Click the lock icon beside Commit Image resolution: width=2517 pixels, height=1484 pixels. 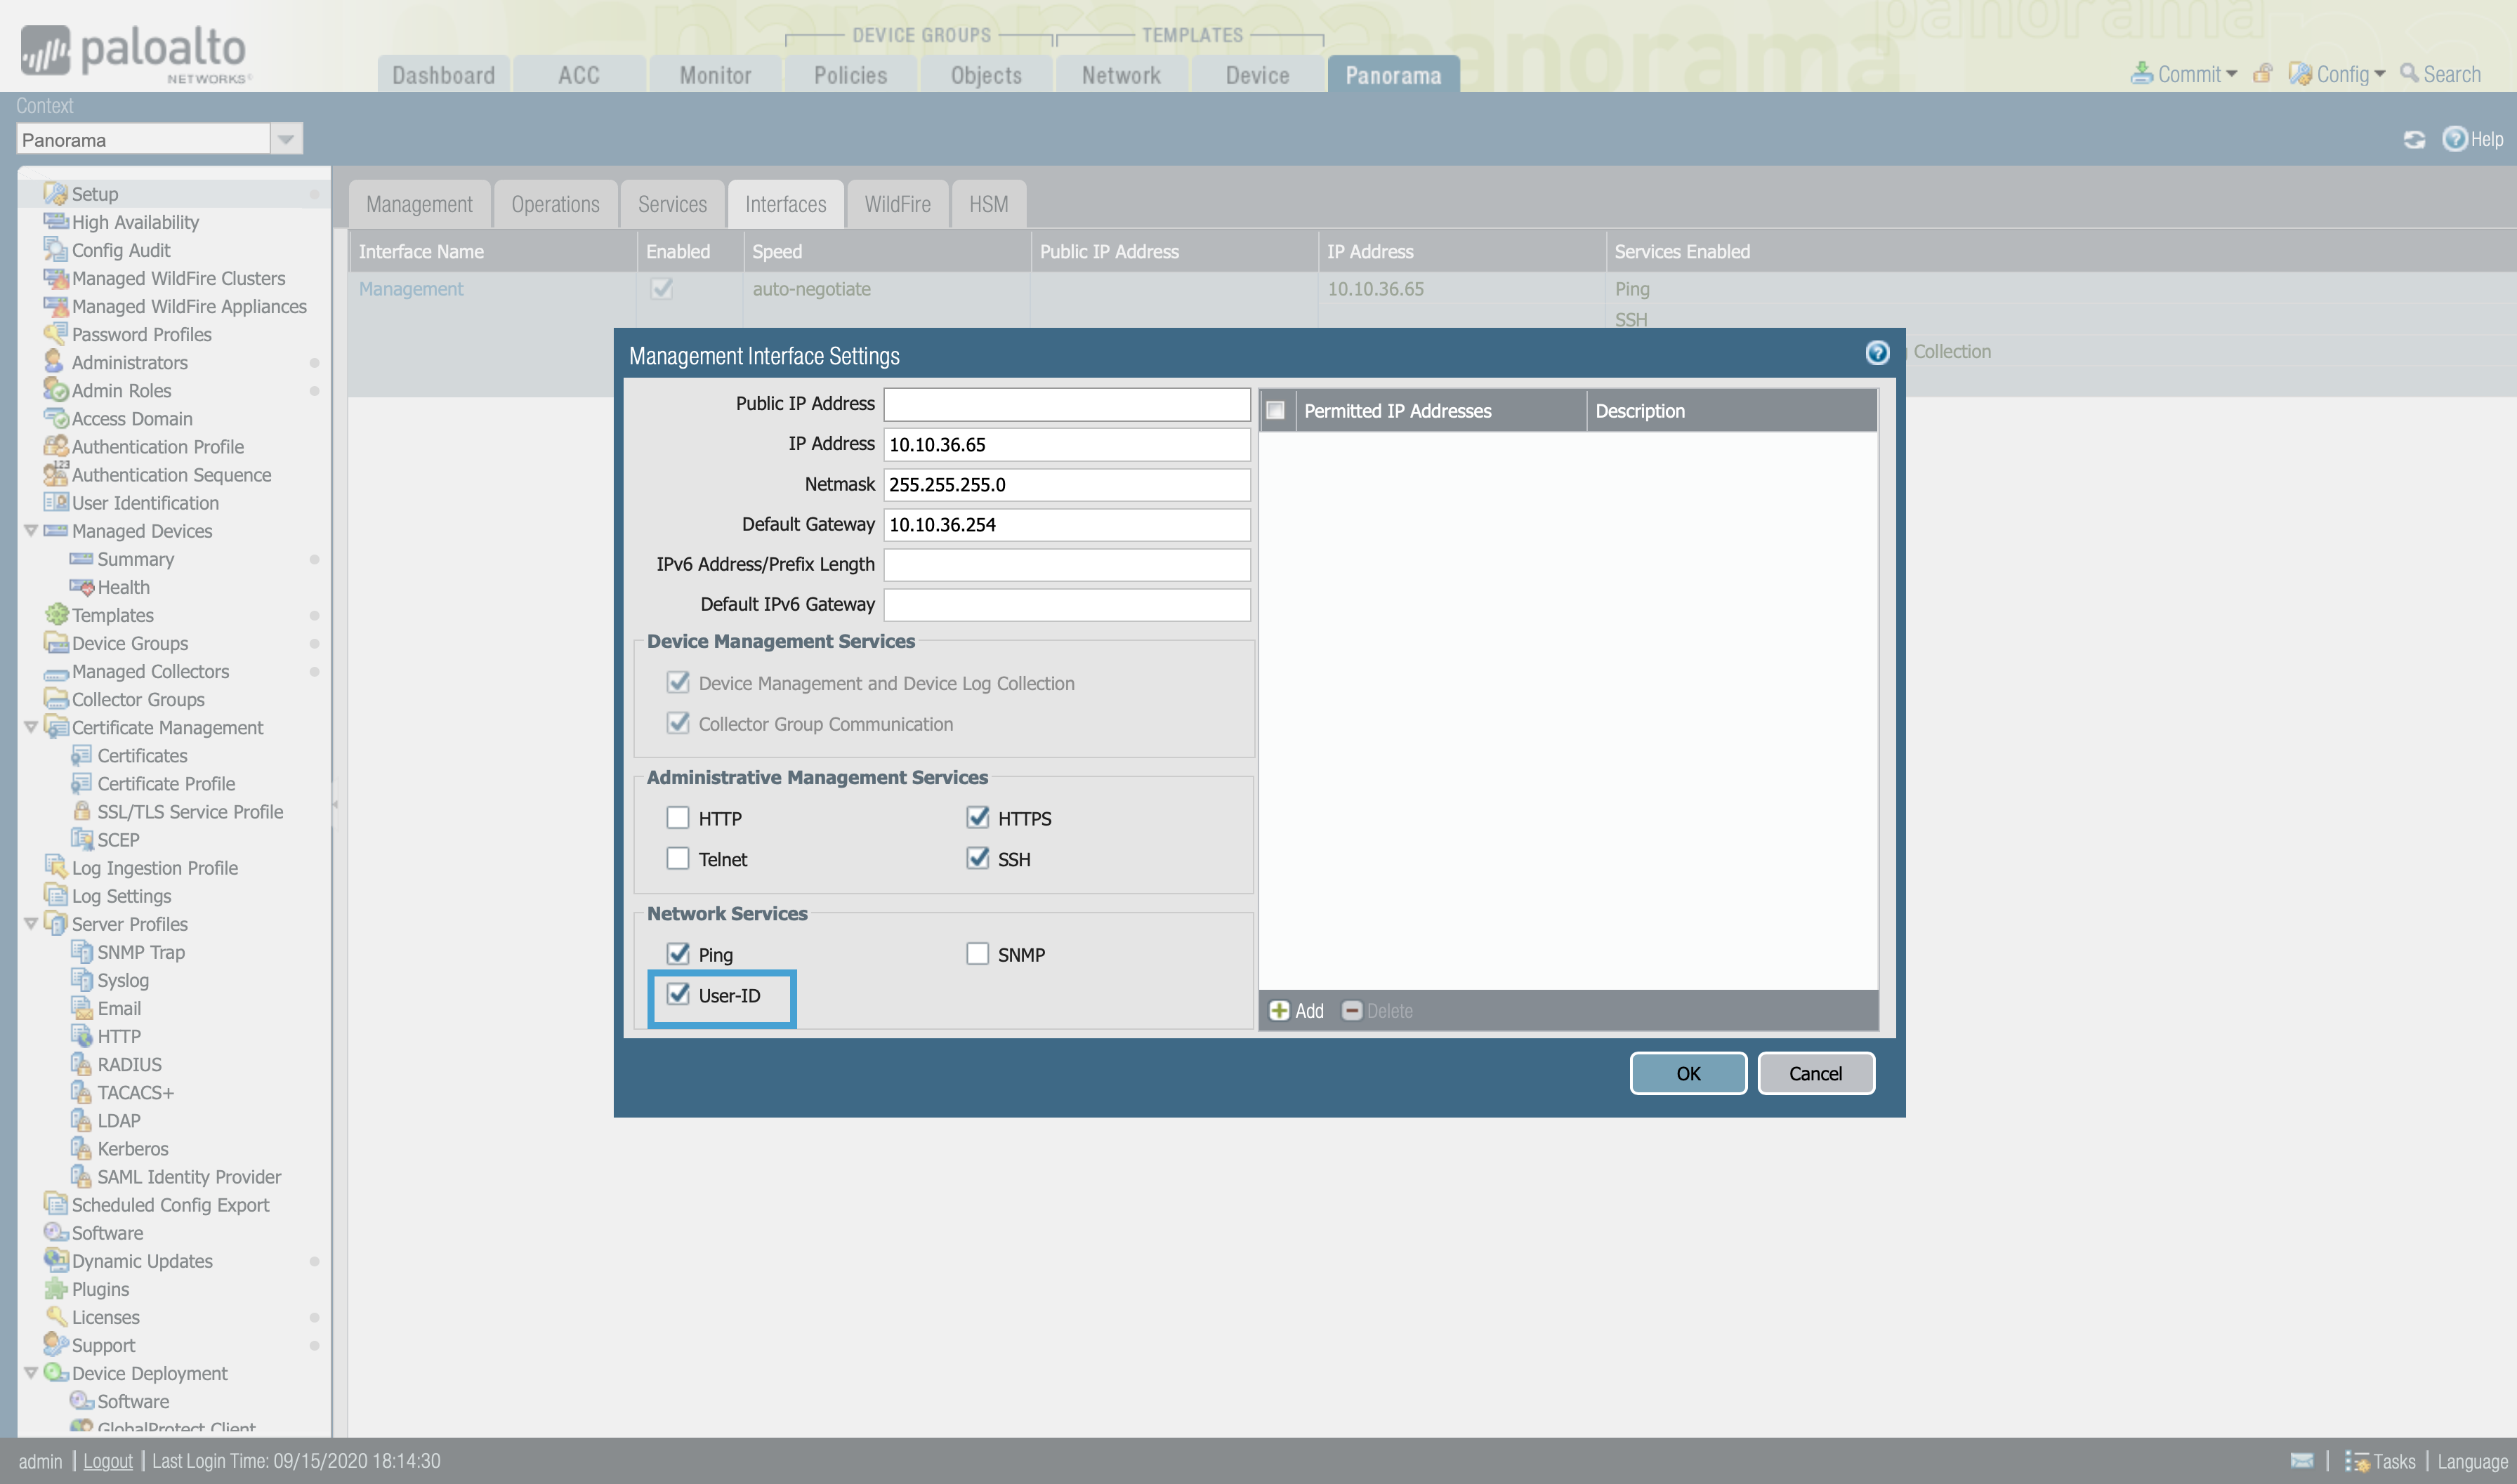[x=2262, y=74]
